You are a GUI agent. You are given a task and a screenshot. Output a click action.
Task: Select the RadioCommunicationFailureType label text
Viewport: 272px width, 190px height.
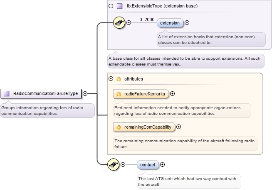click(x=45, y=94)
